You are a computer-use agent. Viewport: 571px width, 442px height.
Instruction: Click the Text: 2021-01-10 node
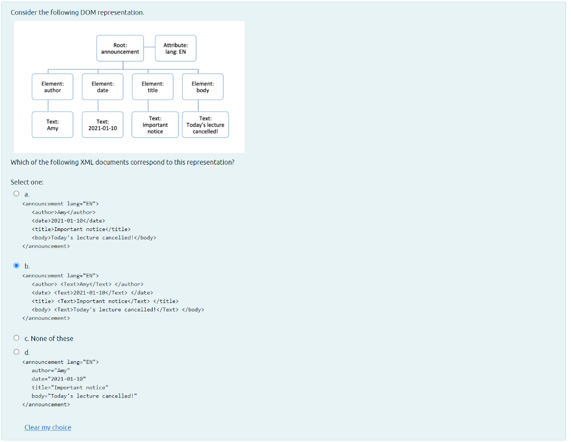click(x=102, y=124)
